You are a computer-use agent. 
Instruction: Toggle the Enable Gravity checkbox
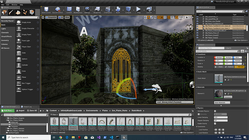click(x=215, y=123)
